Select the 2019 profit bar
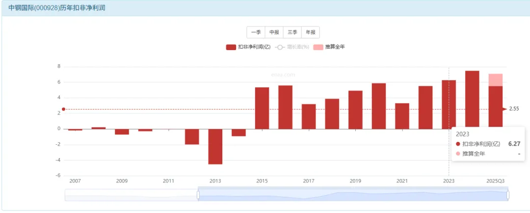The image size is (530, 213). pos(355,110)
